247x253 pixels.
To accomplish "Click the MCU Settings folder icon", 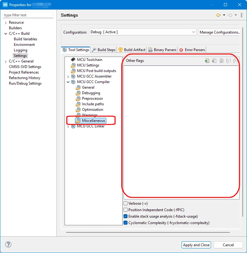I will click(x=73, y=65).
